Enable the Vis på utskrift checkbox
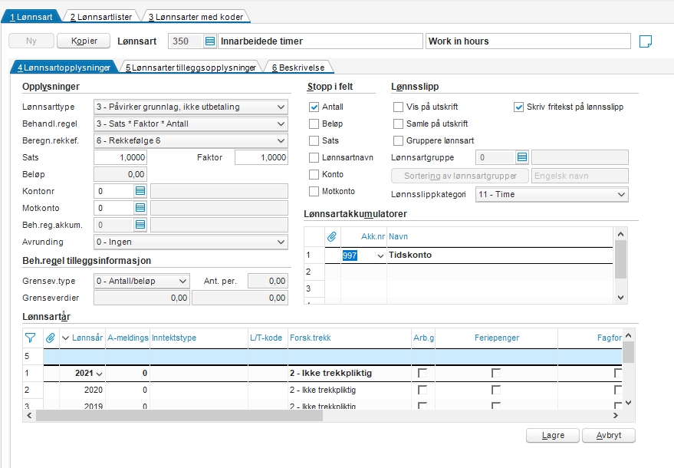Screen dimensions: 674x468 pos(398,107)
